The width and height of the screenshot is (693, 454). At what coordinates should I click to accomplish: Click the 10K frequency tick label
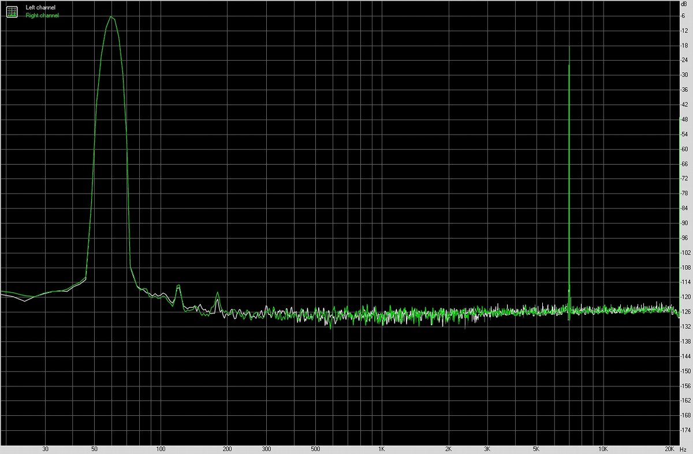tap(602, 448)
